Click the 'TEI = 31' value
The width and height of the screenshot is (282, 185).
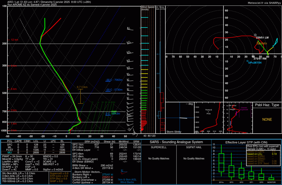coord(48,159)
